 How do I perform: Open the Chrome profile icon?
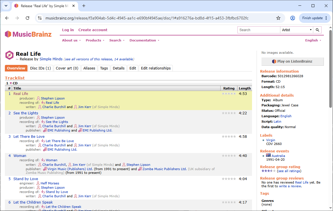pos(292,18)
